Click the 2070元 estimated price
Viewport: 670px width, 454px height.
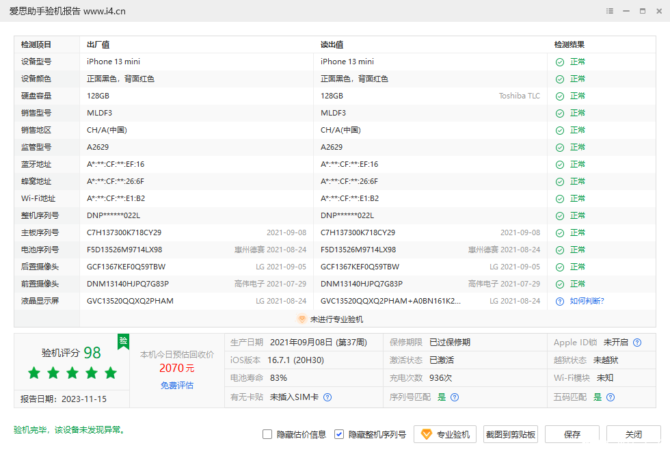click(177, 368)
